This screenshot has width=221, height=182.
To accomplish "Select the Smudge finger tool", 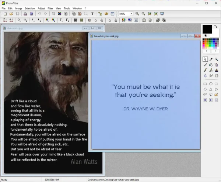I will (x=211, y=76).
